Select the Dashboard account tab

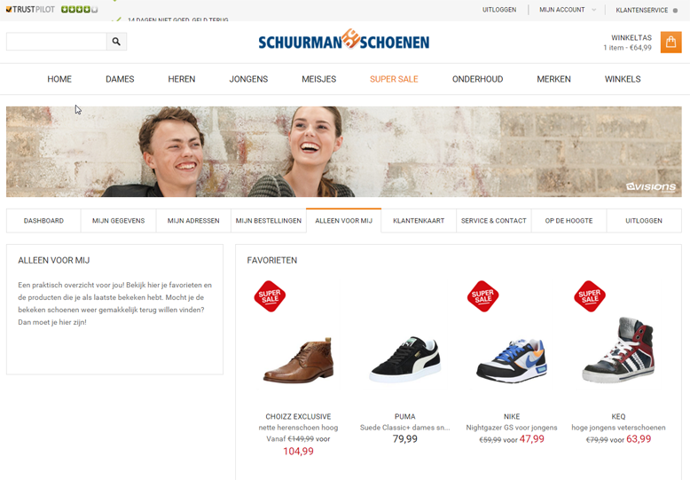pos(43,221)
